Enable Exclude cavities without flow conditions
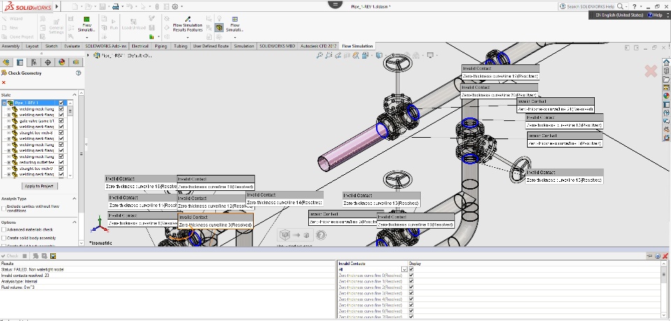This screenshot has width=671, height=321. [x=4, y=208]
